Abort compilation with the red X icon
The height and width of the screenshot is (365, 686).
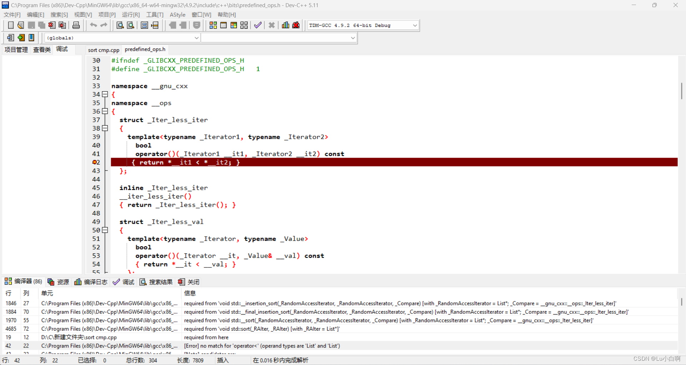coord(272,25)
